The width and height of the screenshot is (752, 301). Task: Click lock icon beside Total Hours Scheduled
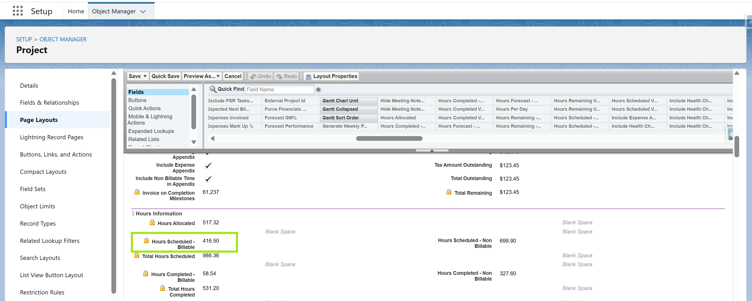pyautogui.click(x=137, y=255)
